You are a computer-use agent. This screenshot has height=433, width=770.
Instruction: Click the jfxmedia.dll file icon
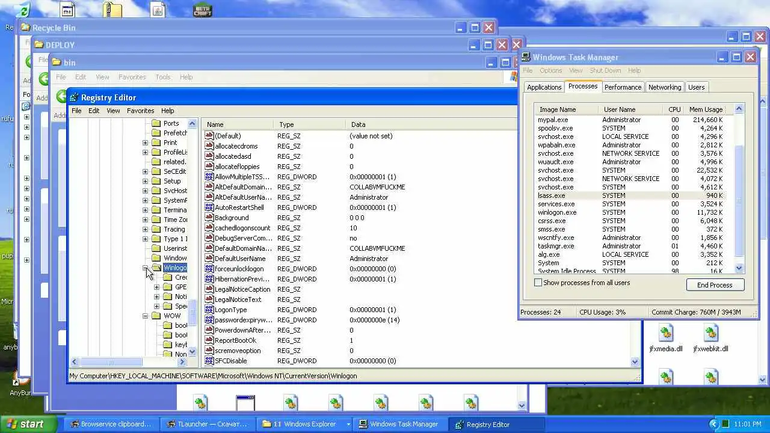(x=666, y=333)
